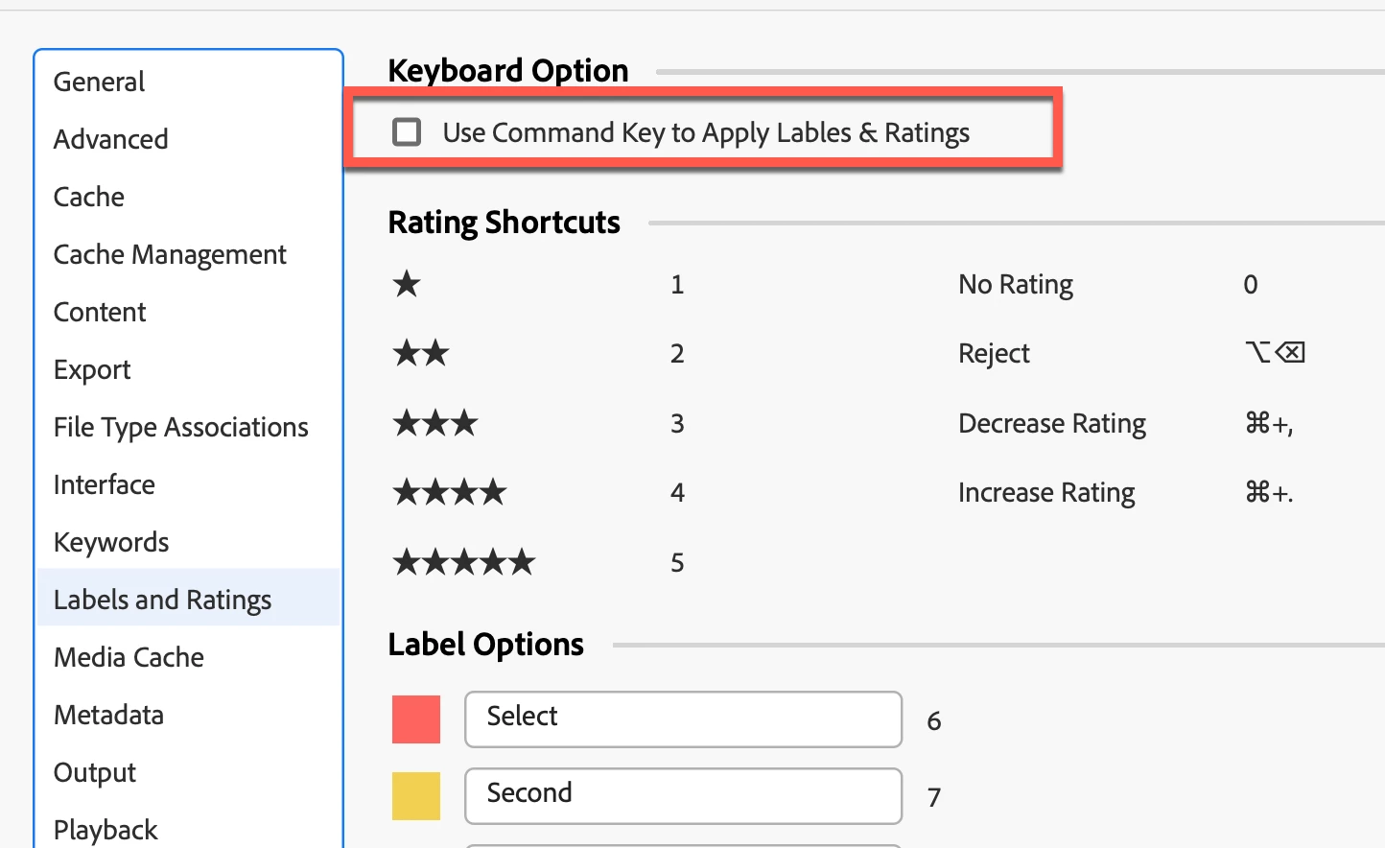Click the yellow label color swatch
The height and width of the screenshot is (848, 1385).
(x=416, y=796)
